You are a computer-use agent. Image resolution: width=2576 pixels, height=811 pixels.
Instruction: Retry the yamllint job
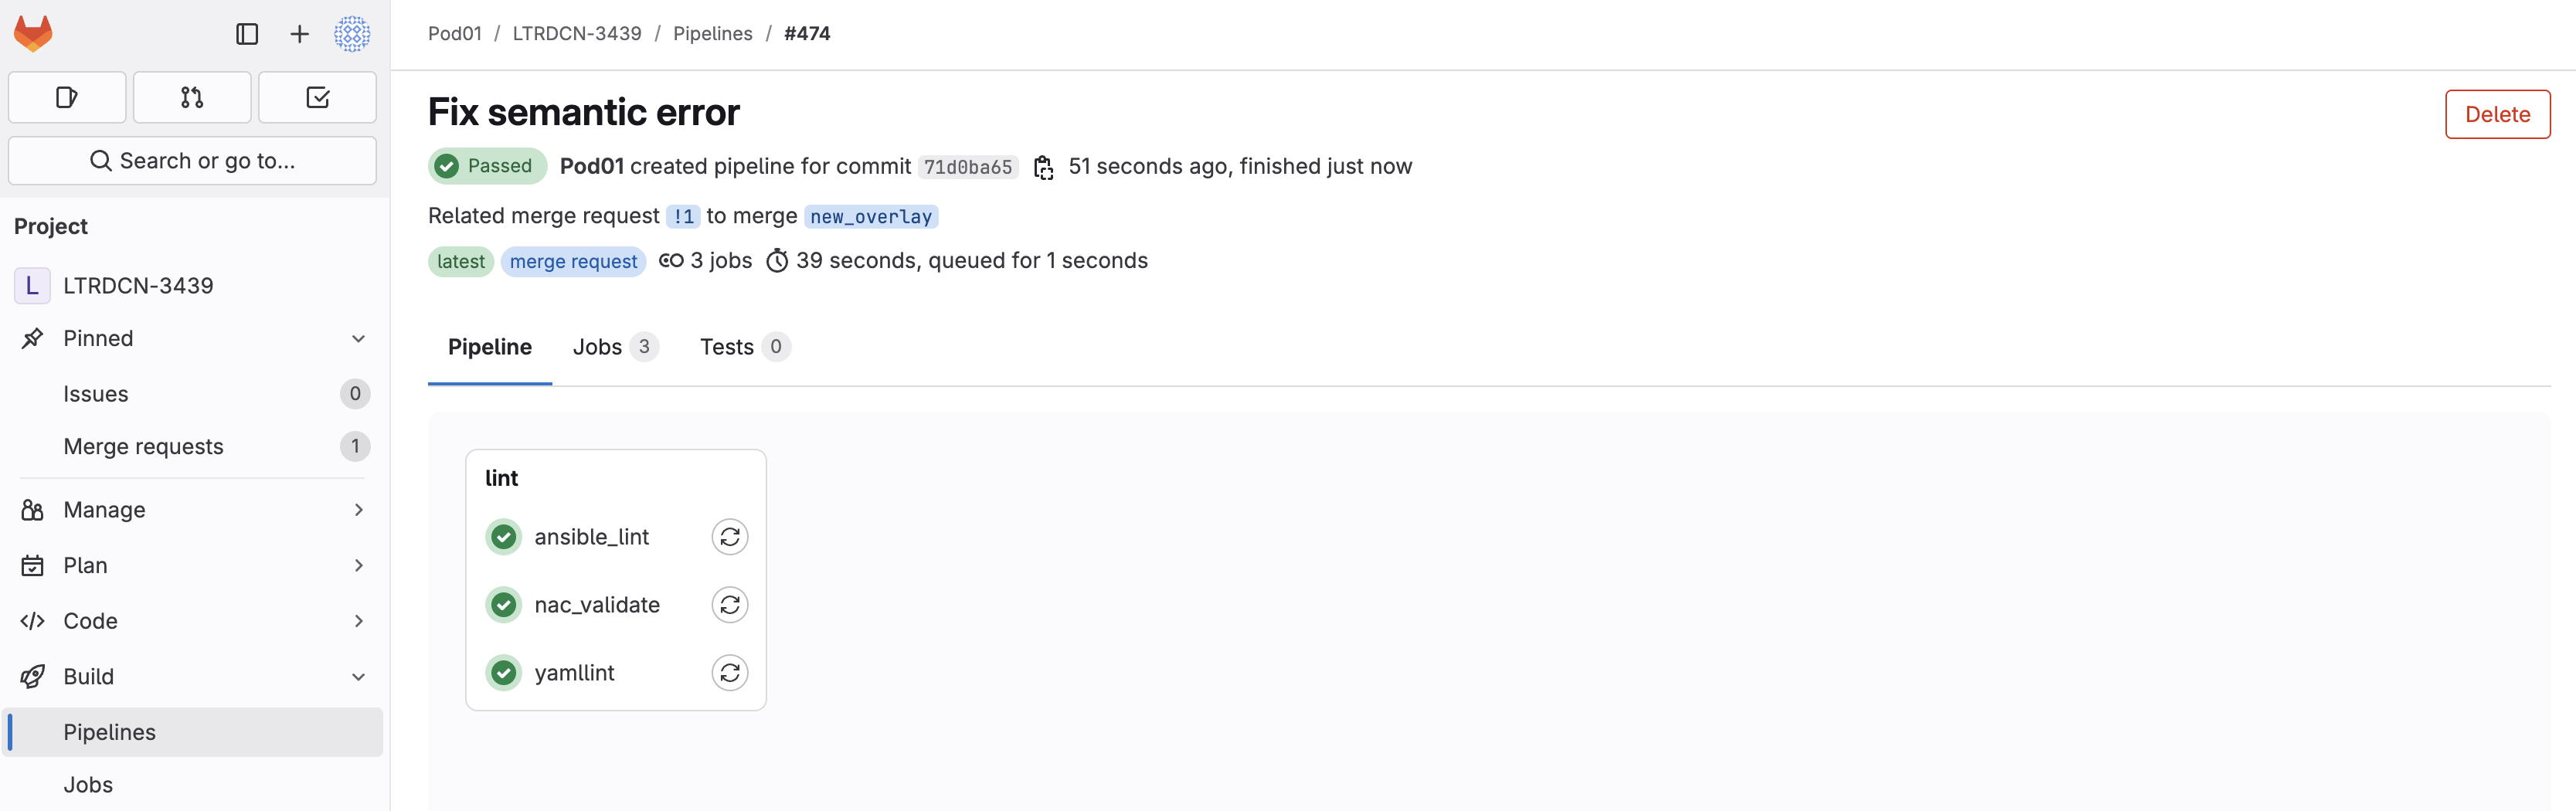[x=730, y=673]
